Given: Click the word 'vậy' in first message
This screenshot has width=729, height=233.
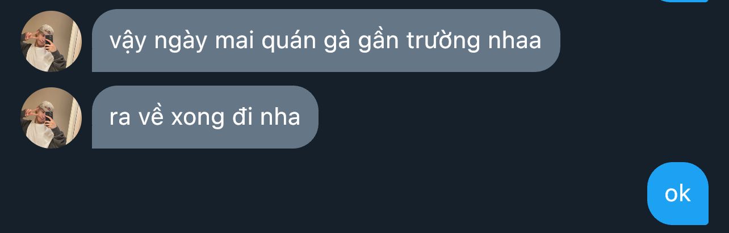Looking at the screenshot, I should [x=125, y=42].
